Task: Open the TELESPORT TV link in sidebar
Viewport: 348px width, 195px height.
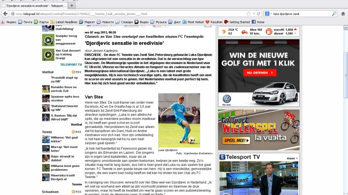Action: (71, 65)
